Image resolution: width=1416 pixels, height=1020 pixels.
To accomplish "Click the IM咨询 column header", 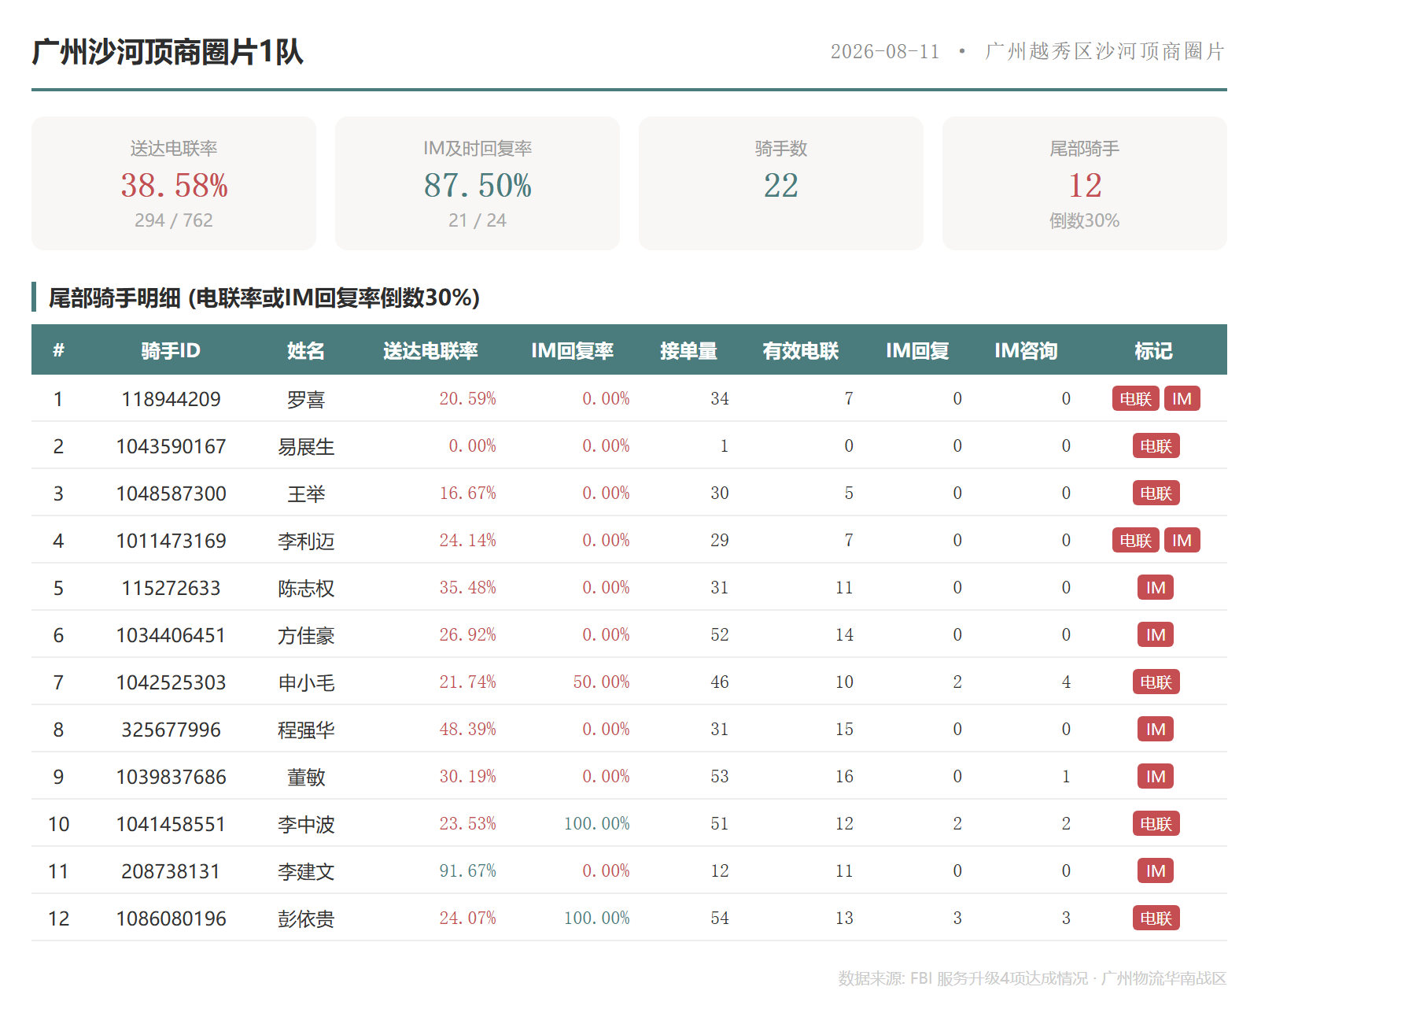I will click(x=1026, y=350).
